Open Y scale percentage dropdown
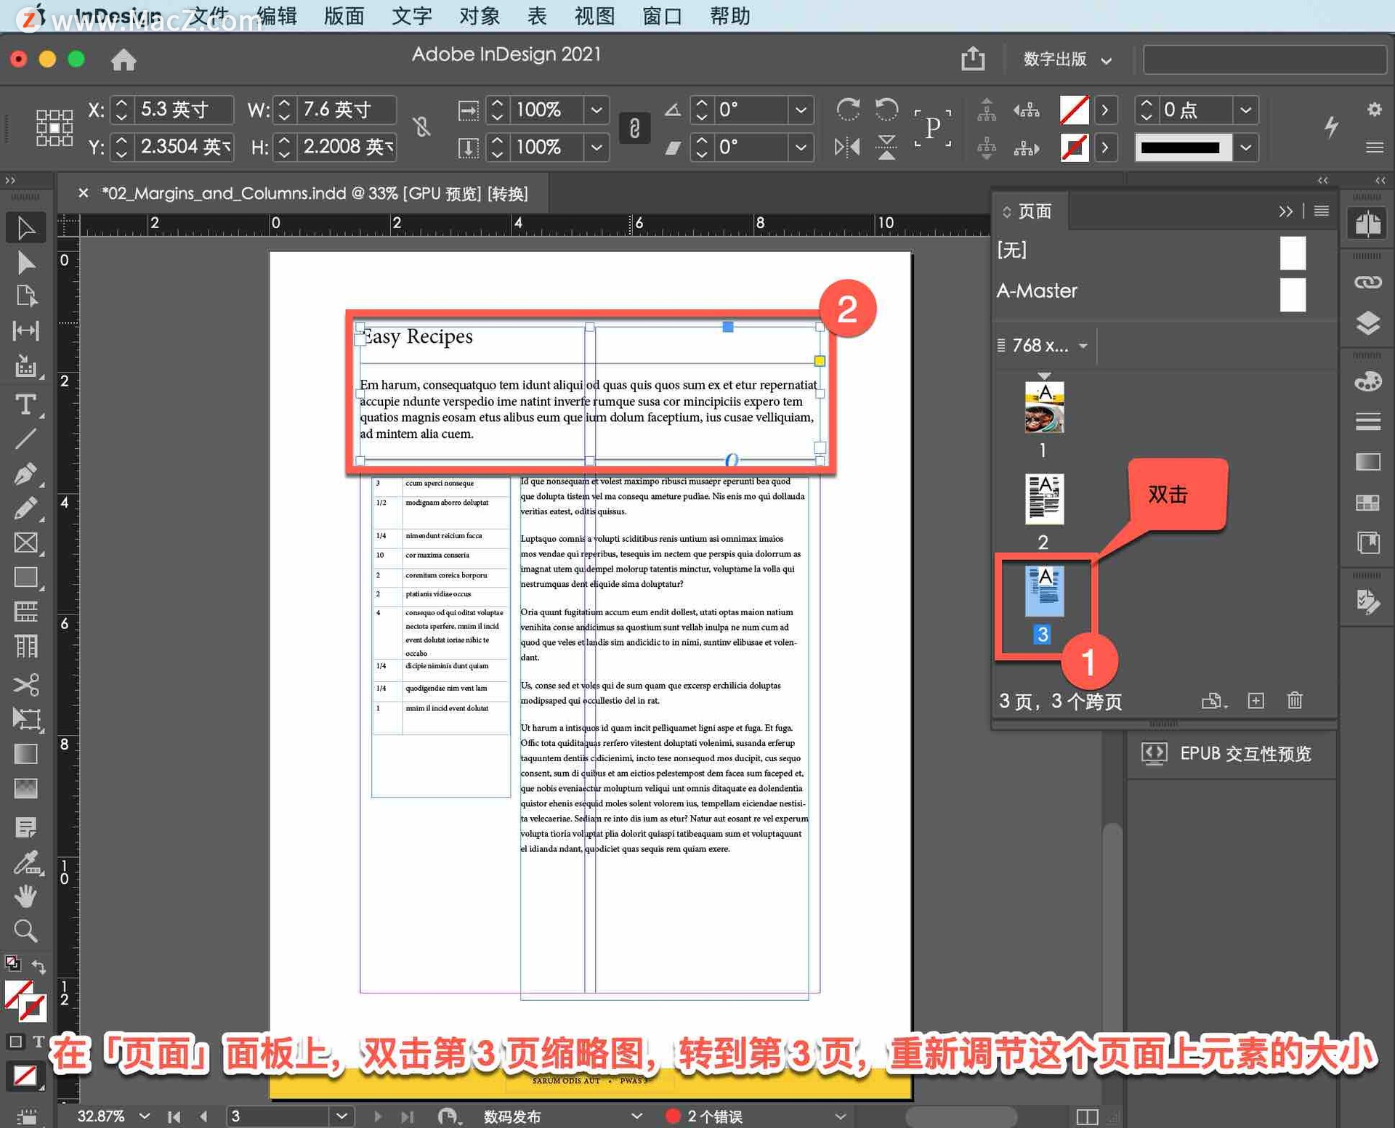Screen dimensions: 1395x1128 tap(597, 147)
